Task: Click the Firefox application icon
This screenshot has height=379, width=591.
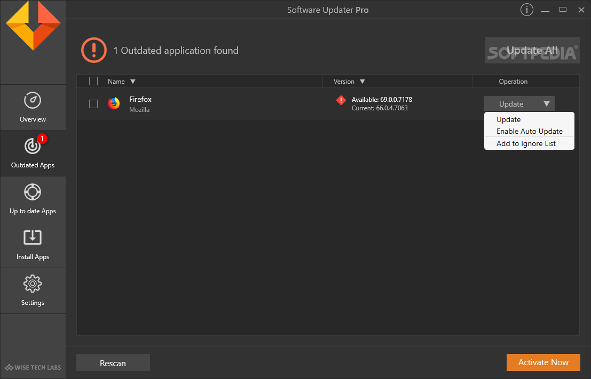Action: coord(114,103)
